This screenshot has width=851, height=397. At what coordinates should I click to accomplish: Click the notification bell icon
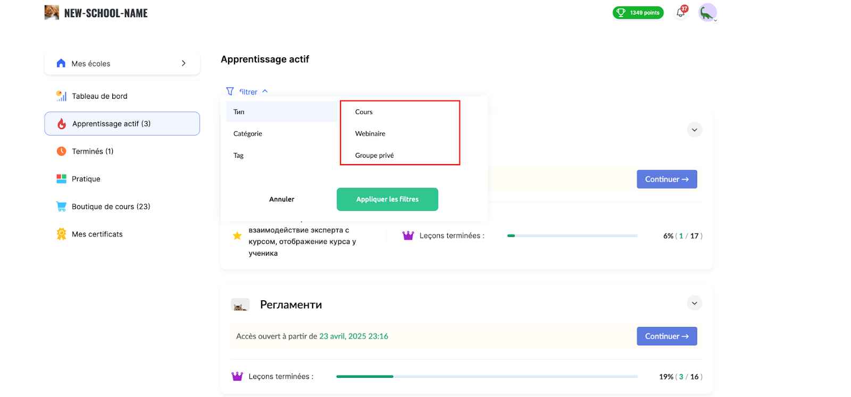click(x=680, y=13)
